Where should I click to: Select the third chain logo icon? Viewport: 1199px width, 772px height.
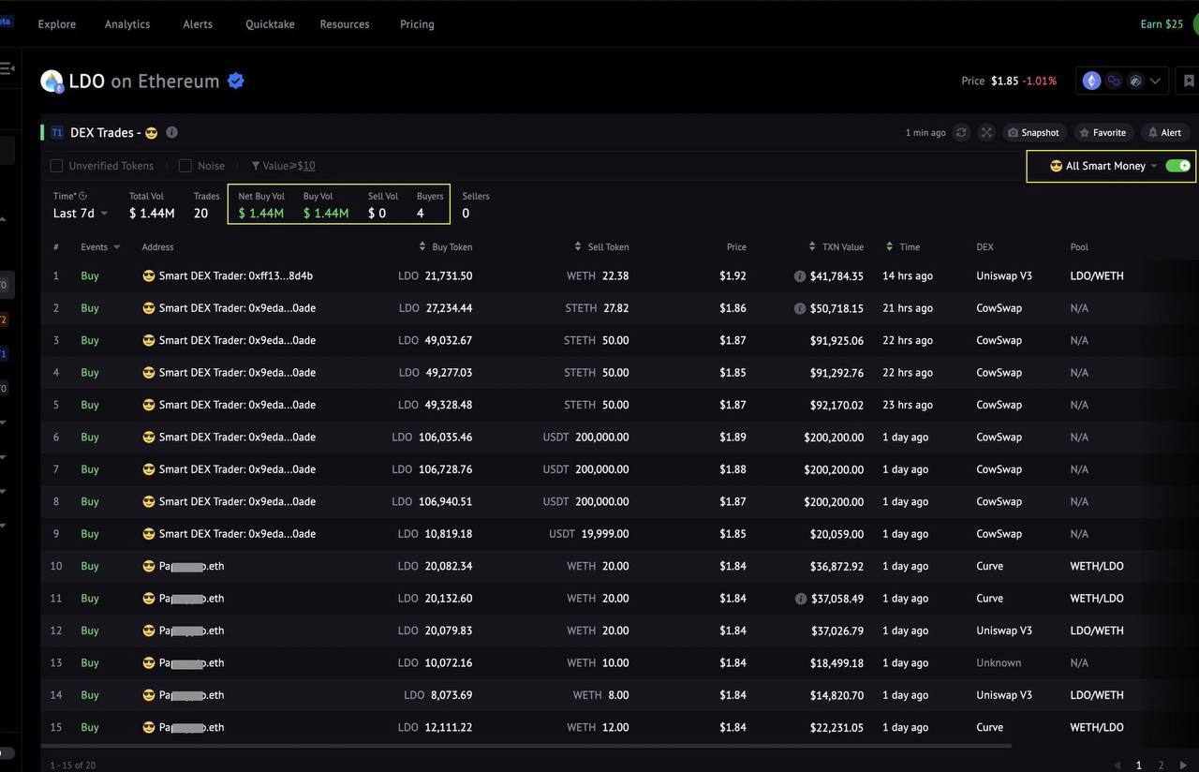point(1135,81)
